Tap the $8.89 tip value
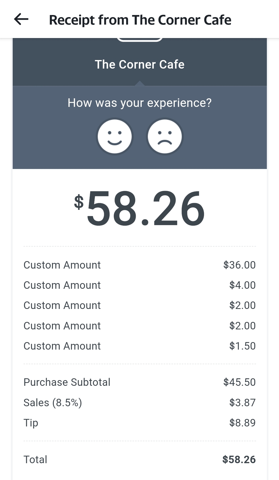This screenshot has height=480, width=279. tap(242, 423)
